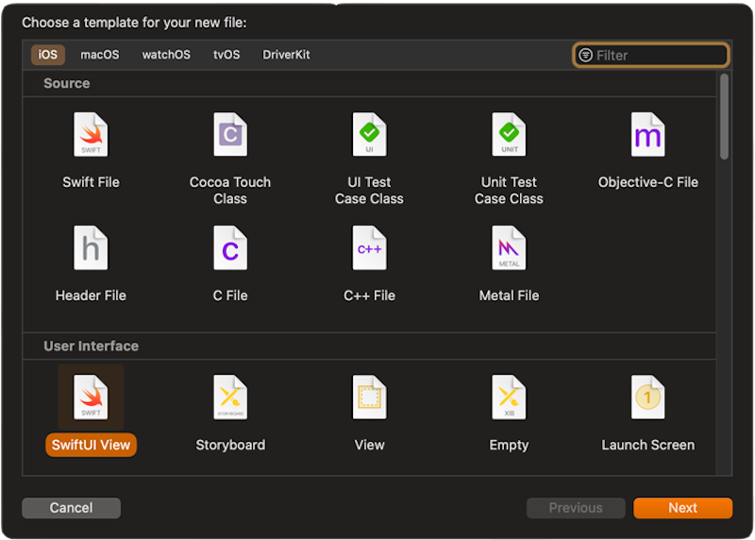Choose the Cocoa Touch Class template

(x=230, y=135)
